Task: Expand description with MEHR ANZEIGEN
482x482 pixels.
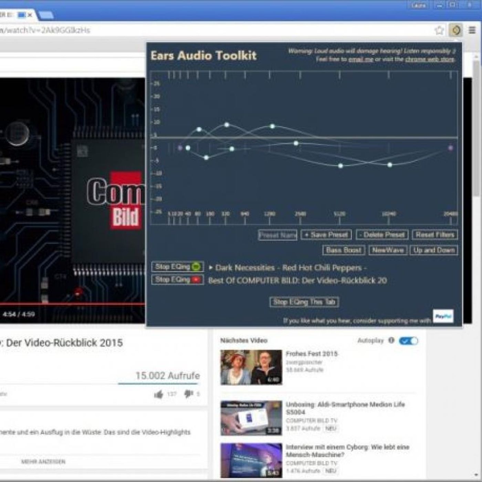Action: tap(43, 462)
